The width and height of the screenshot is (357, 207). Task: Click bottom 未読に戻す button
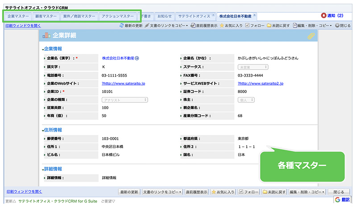point(274,192)
